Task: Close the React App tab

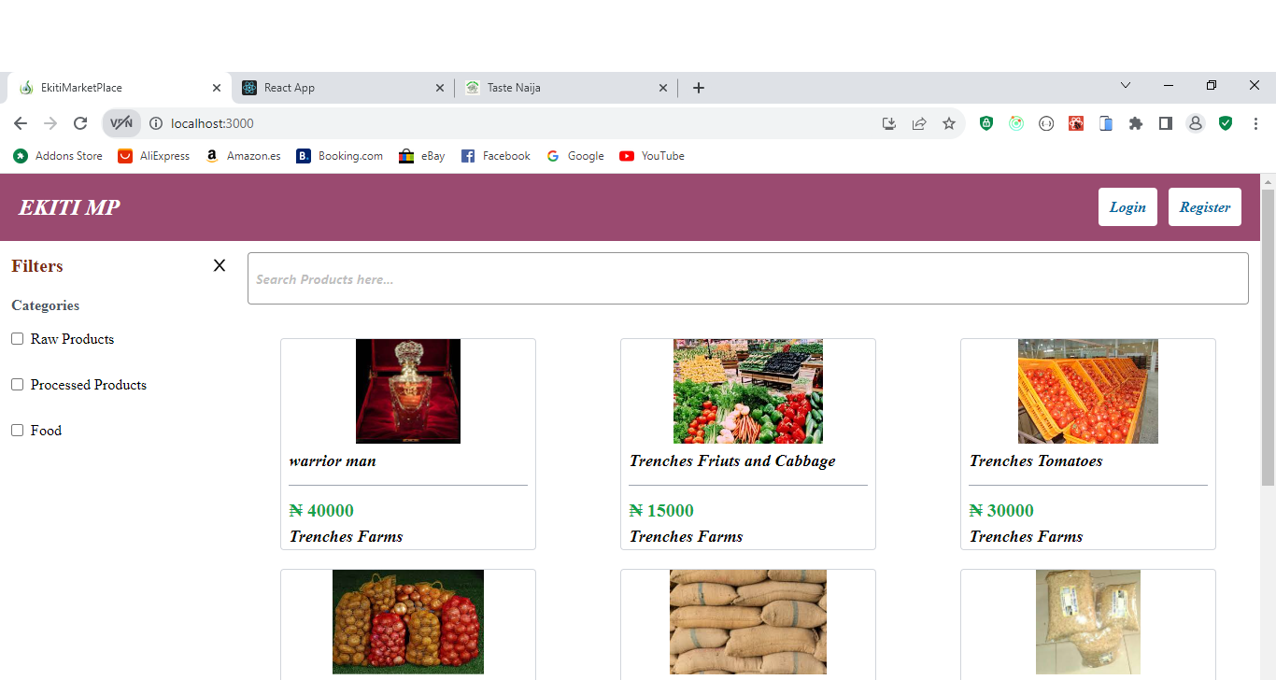Action: [440, 88]
